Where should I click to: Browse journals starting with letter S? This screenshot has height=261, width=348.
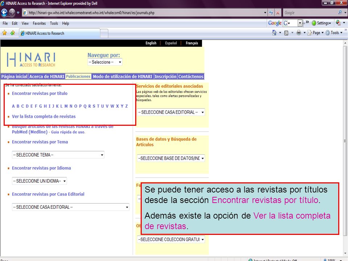coord(94,106)
